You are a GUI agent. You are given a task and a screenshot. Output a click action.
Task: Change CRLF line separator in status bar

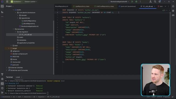pyautogui.click(x=153, y=97)
